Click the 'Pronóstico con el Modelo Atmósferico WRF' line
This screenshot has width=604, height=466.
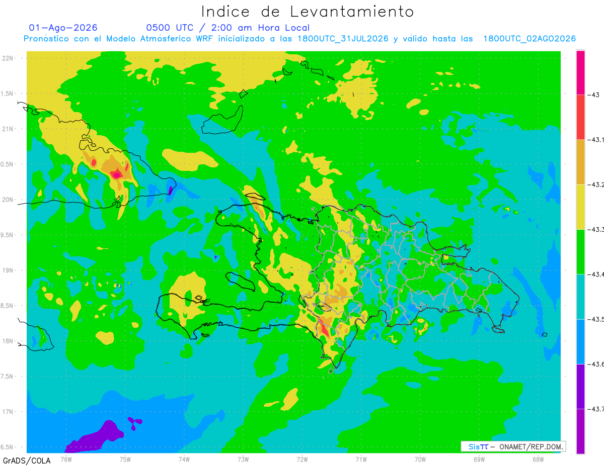tap(299, 39)
